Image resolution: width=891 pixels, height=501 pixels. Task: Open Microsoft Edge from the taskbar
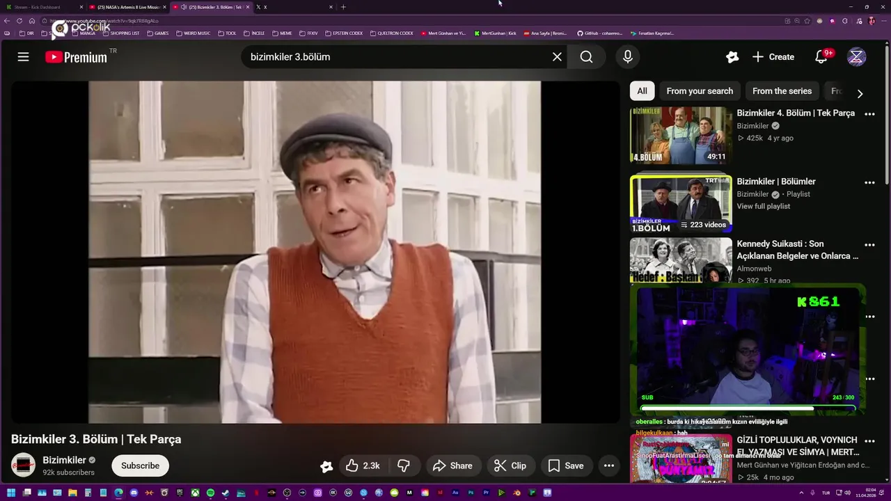point(118,493)
